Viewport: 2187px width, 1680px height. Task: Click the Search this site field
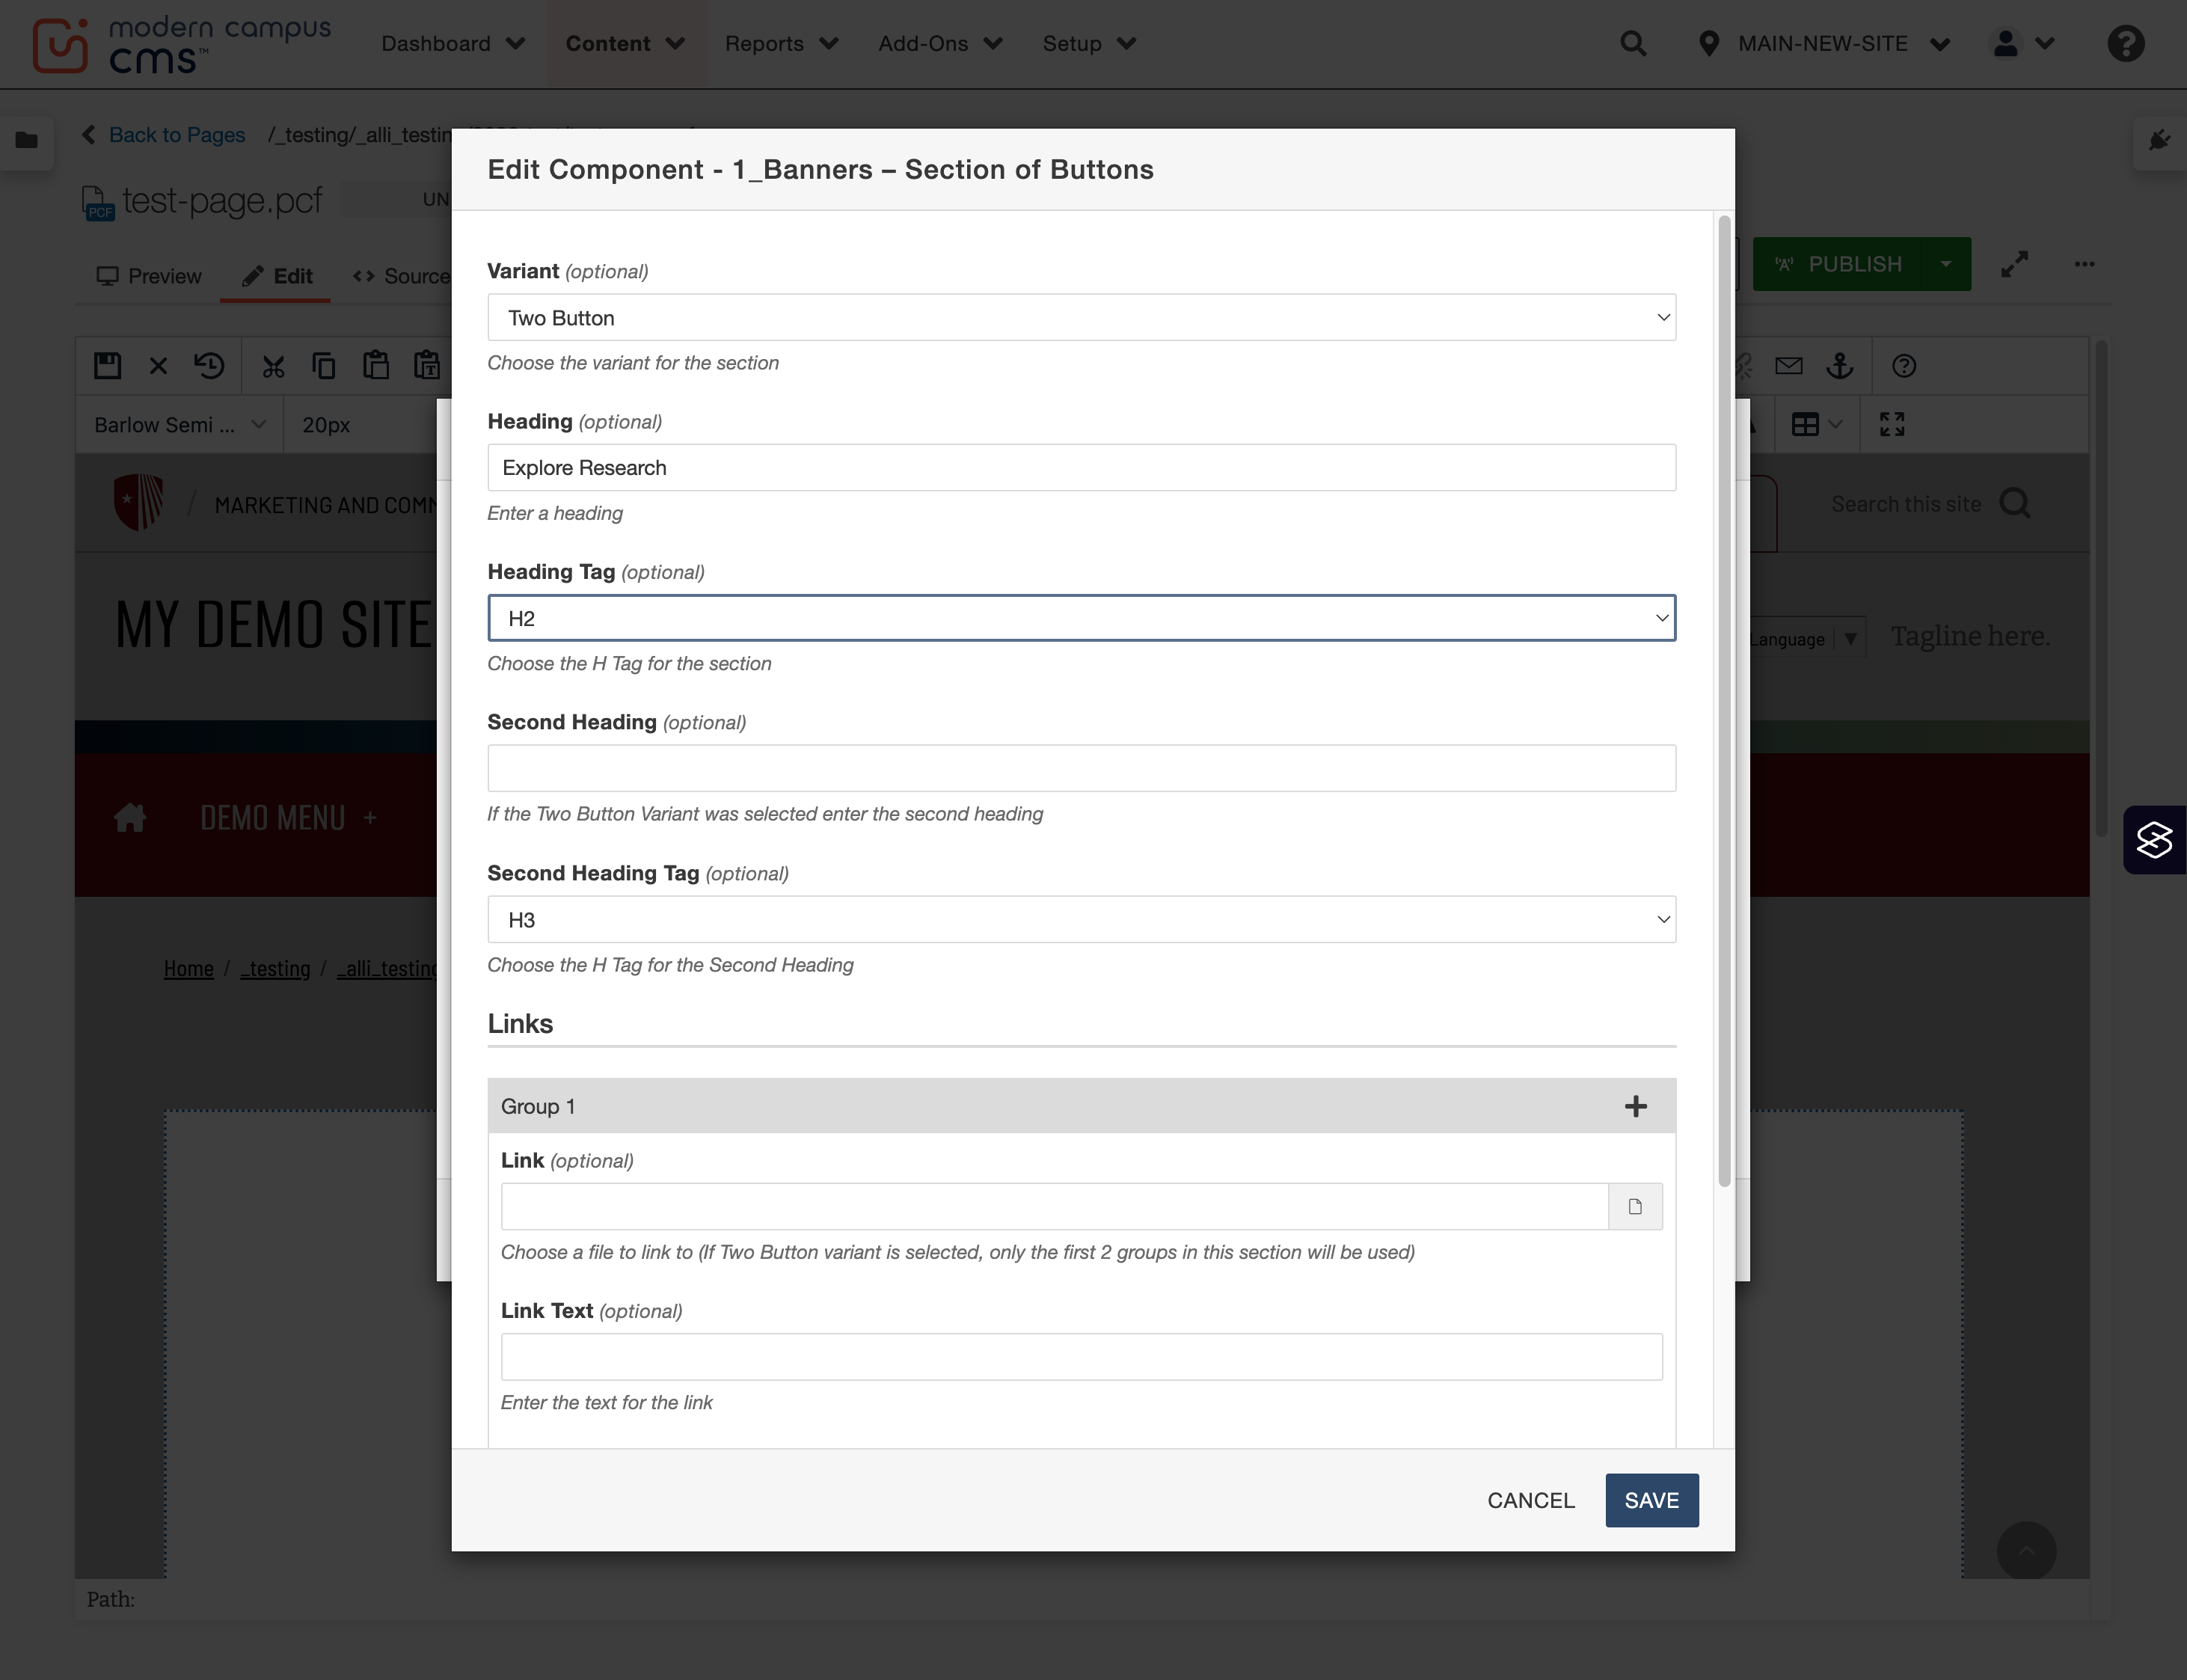coord(1905,504)
